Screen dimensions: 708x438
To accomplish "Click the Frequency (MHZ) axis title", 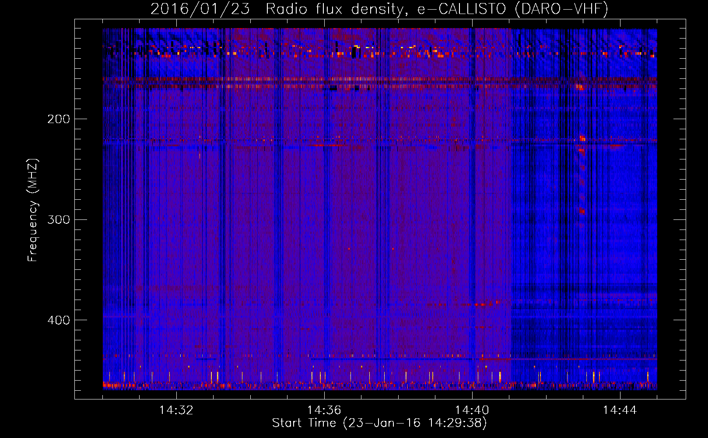I will pos(33,210).
